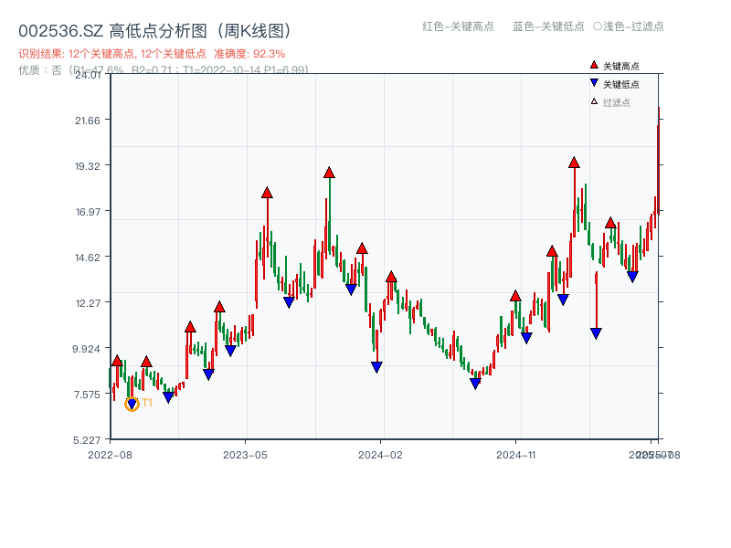Click the 14.62 price axis label
The width and height of the screenshot is (731, 548).
tap(88, 258)
